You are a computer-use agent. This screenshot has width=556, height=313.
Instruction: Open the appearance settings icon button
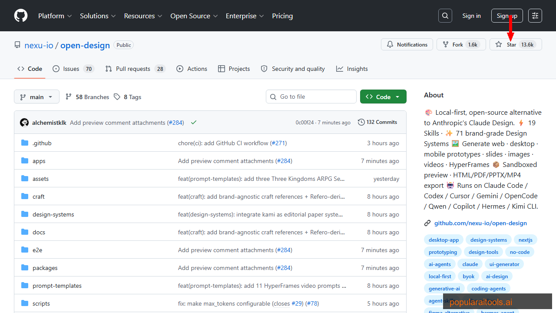click(x=535, y=16)
